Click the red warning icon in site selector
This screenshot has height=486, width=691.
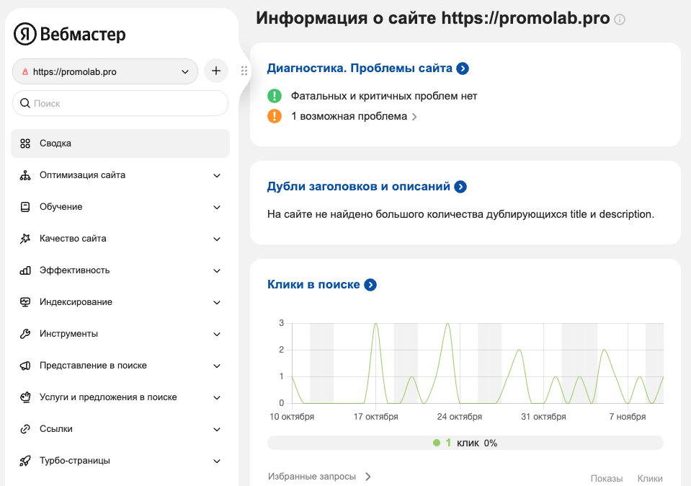point(25,71)
